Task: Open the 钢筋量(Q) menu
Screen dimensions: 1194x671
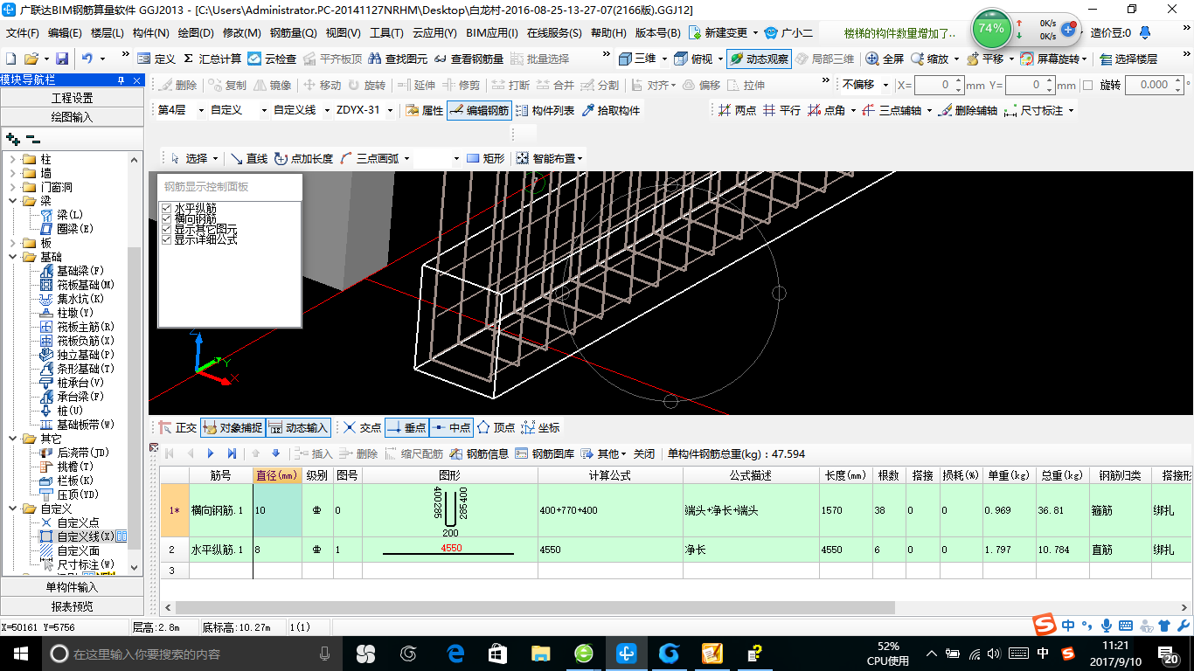Action: pos(293,33)
